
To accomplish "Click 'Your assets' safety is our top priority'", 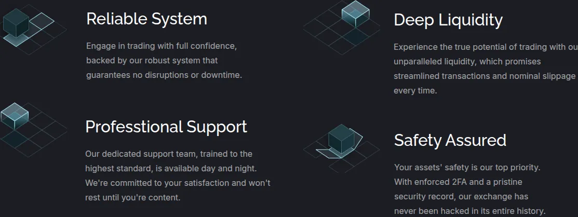I will pyautogui.click(x=467, y=168).
